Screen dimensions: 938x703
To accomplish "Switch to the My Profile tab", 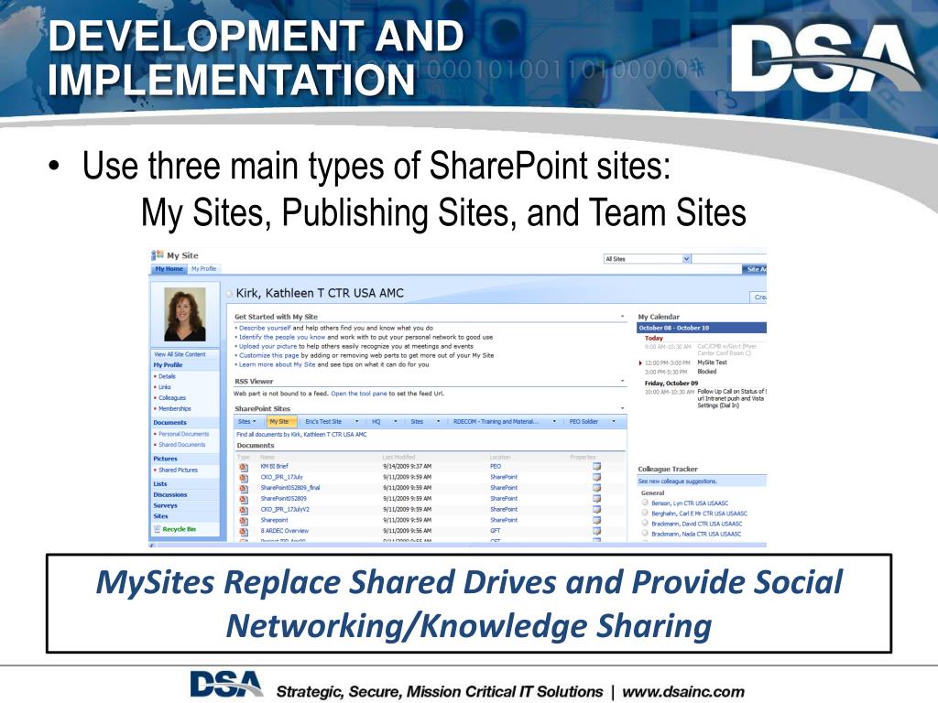I will click(204, 269).
